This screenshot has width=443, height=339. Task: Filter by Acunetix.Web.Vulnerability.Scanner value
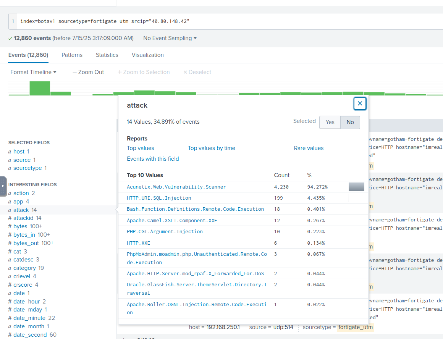point(176,187)
